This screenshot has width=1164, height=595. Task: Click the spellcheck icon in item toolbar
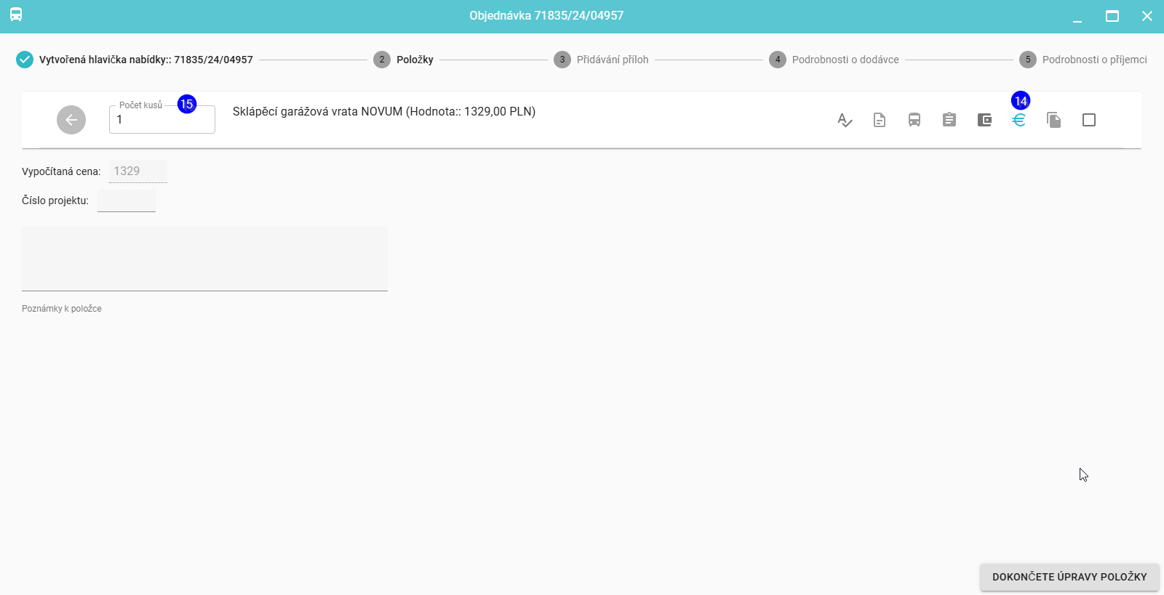[x=844, y=120]
